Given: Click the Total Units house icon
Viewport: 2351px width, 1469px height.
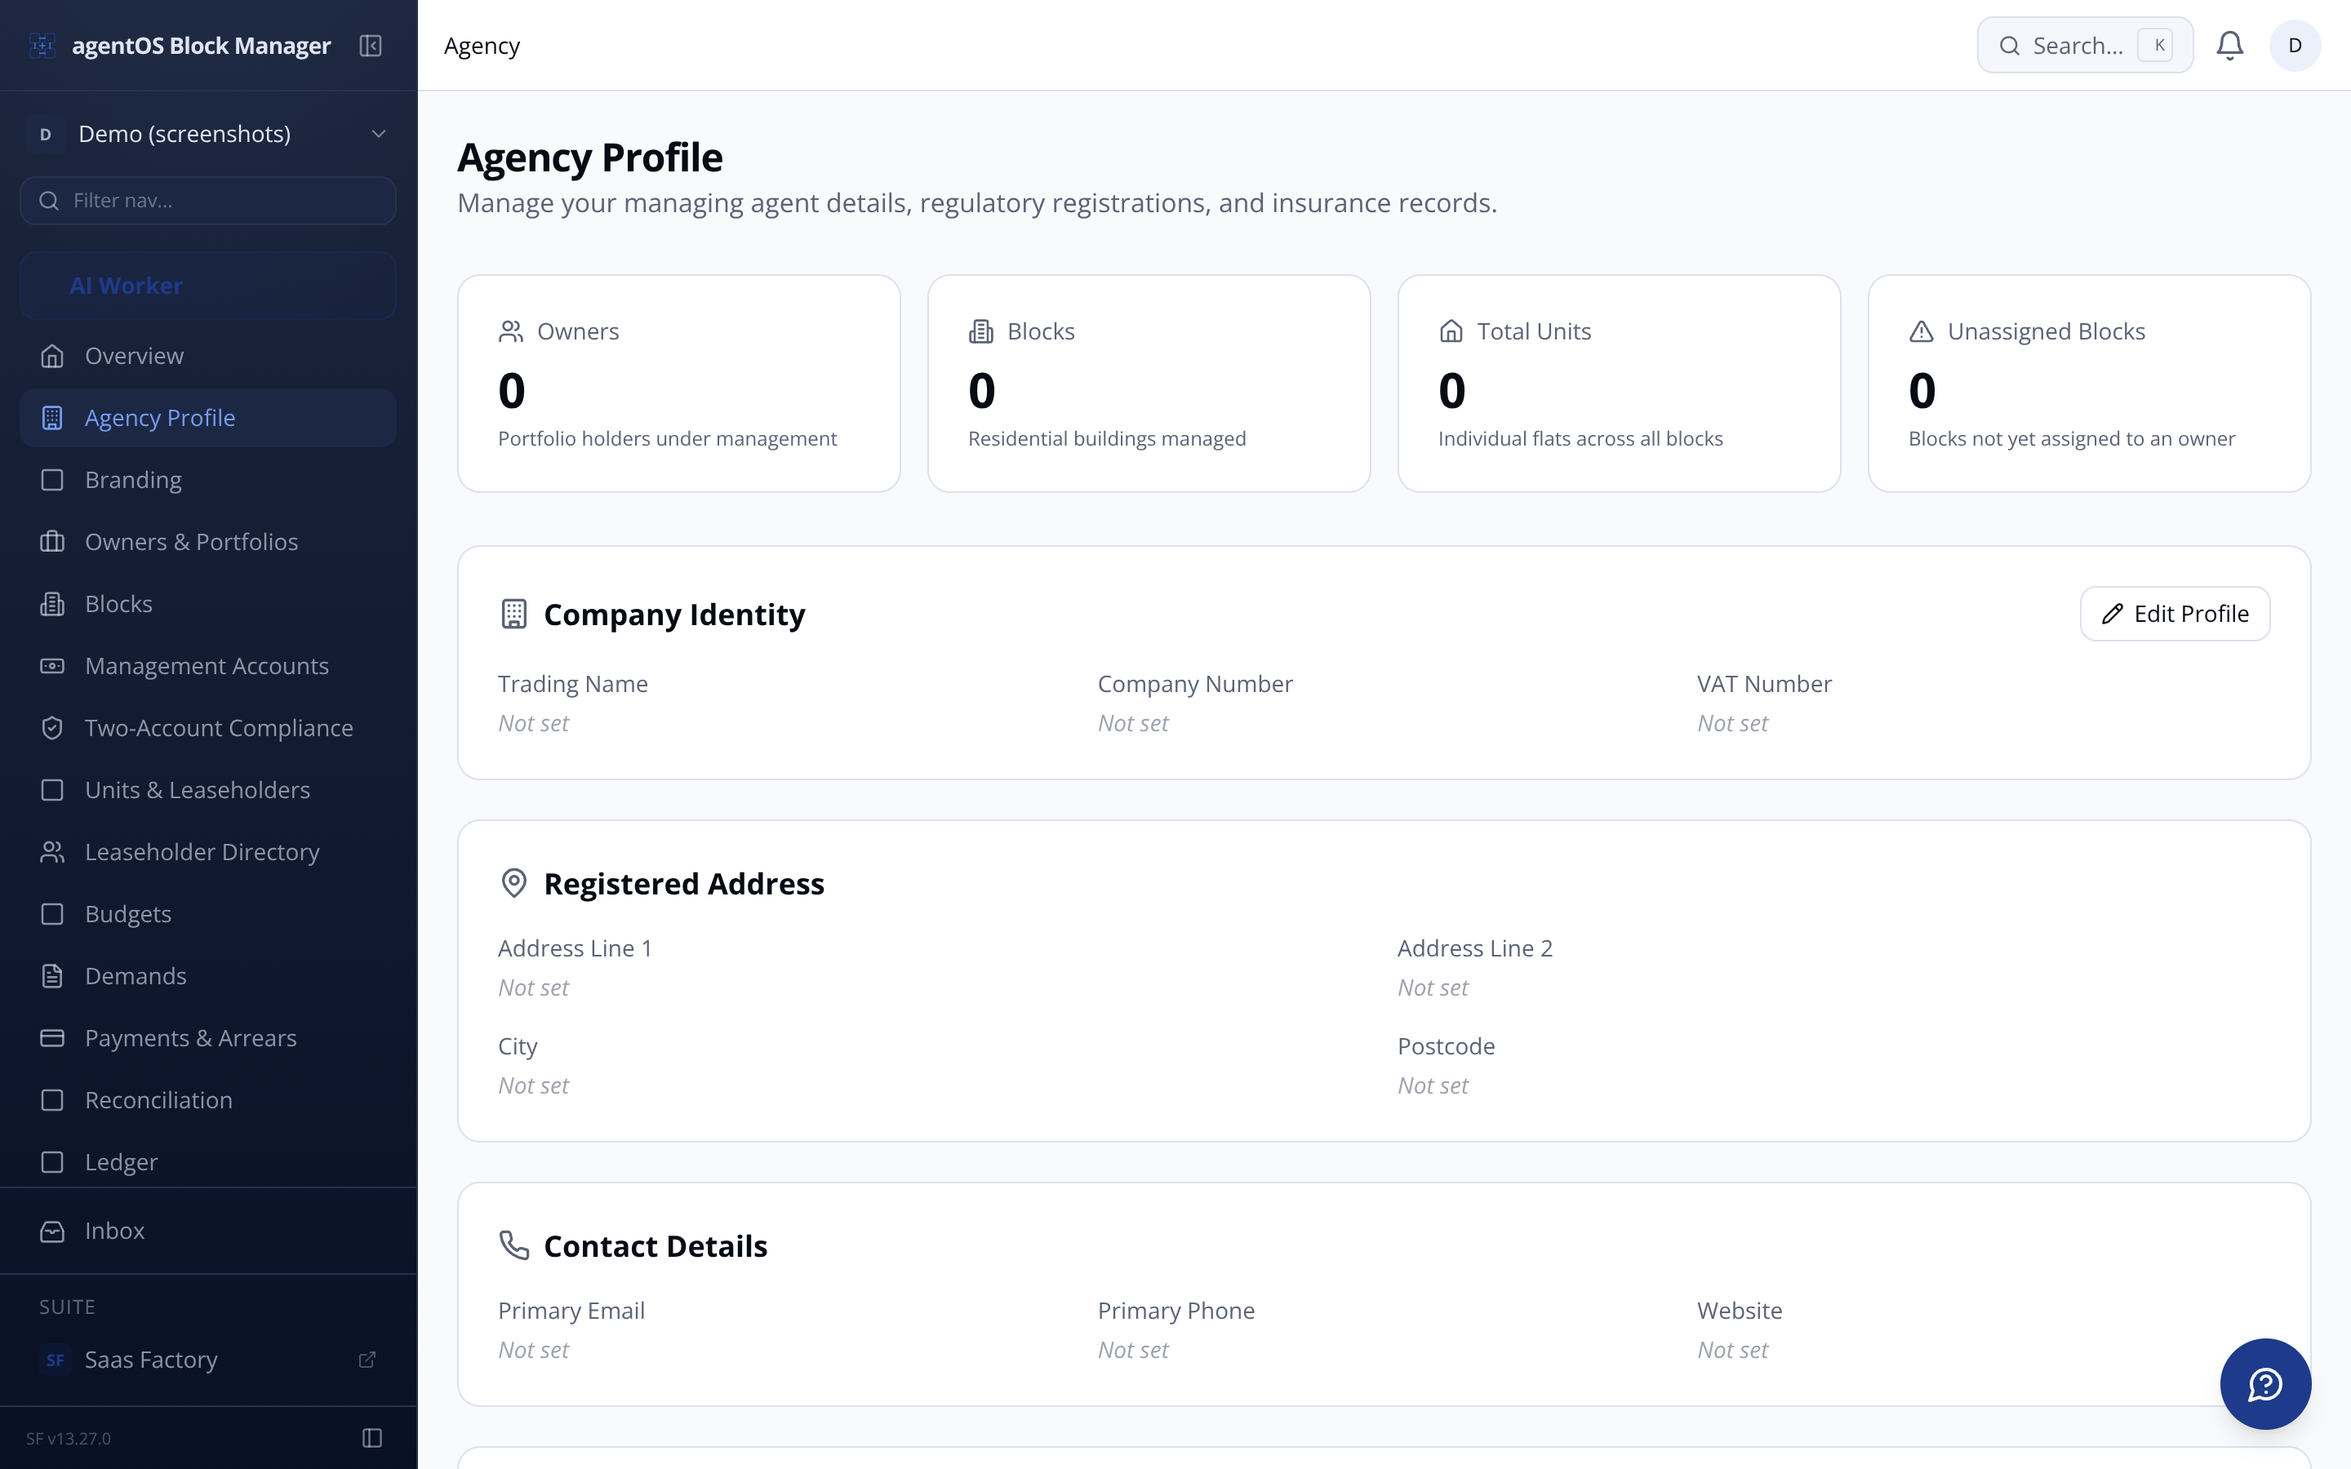Looking at the screenshot, I should click(x=1451, y=331).
